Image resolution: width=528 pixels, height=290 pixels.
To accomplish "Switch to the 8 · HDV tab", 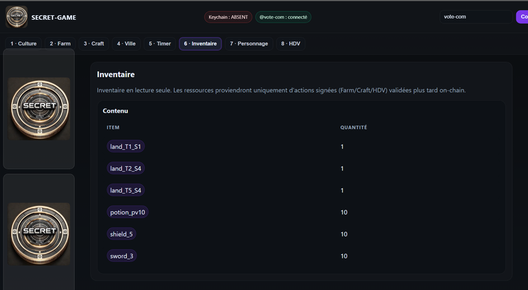I will coord(291,44).
